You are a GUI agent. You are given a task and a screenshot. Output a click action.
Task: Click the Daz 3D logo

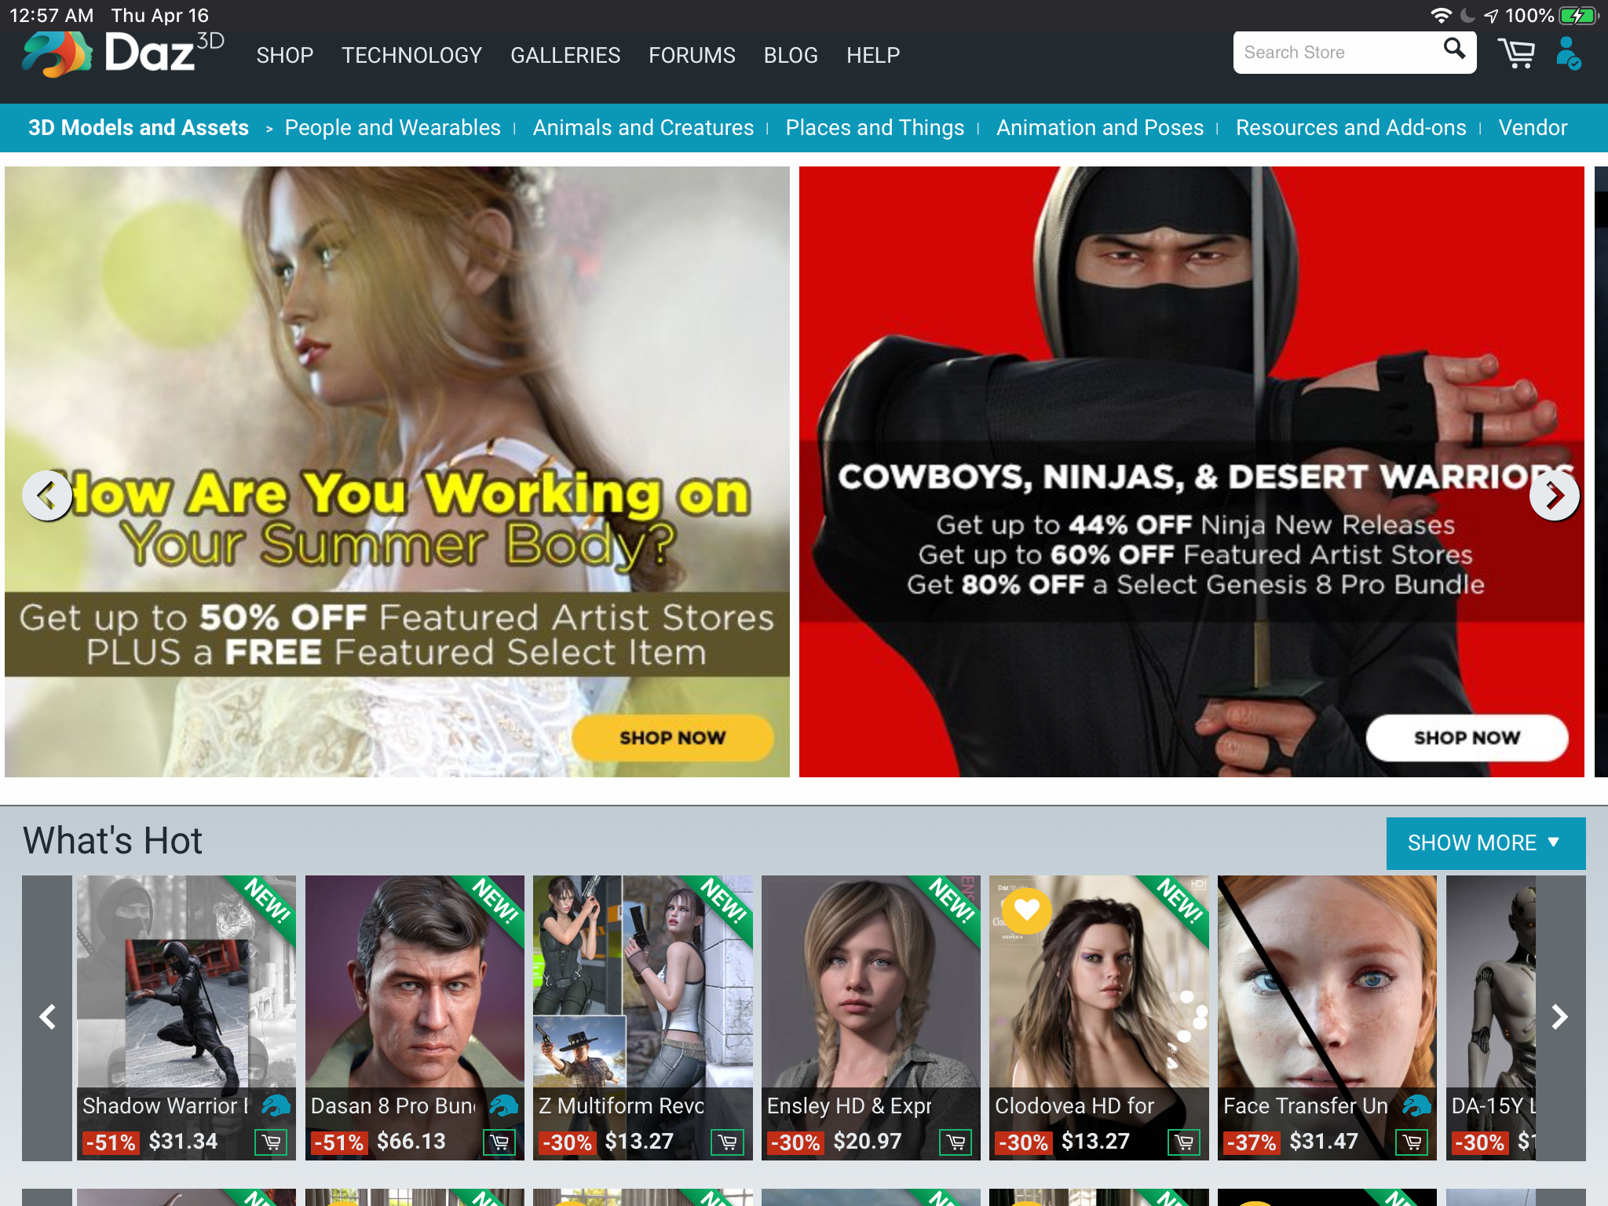(x=123, y=53)
